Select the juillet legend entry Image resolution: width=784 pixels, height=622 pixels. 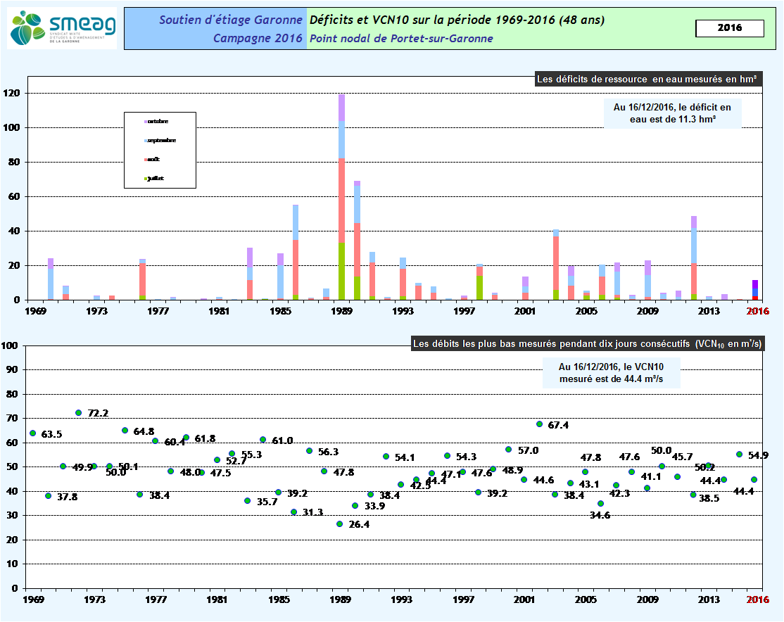tap(155, 179)
